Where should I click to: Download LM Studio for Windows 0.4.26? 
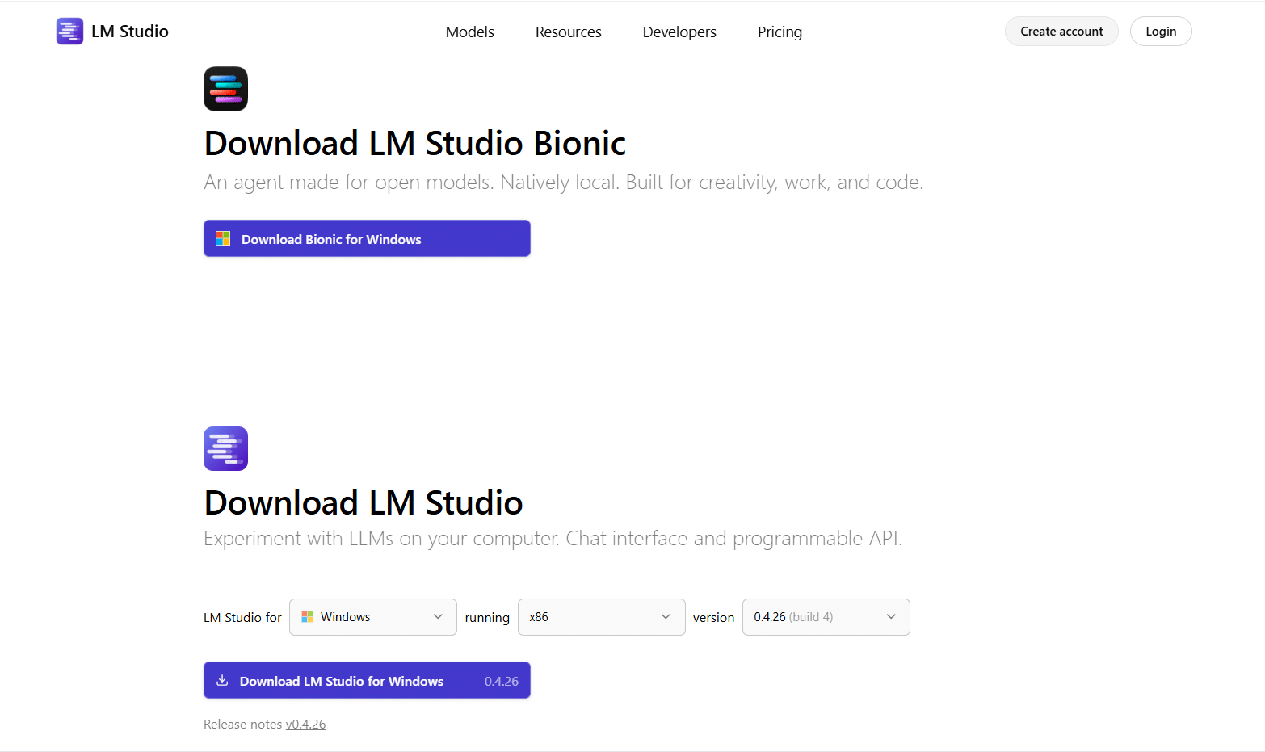coord(367,680)
